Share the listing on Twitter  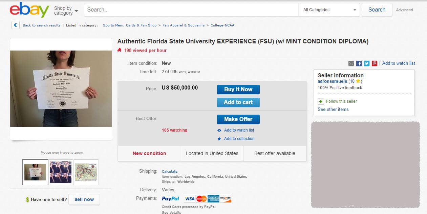pyautogui.click(x=366, y=63)
